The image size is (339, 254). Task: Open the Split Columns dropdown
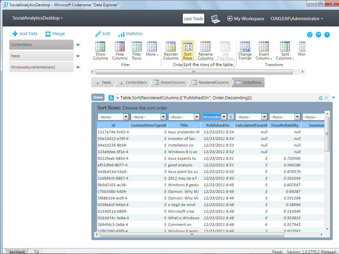pos(285,51)
